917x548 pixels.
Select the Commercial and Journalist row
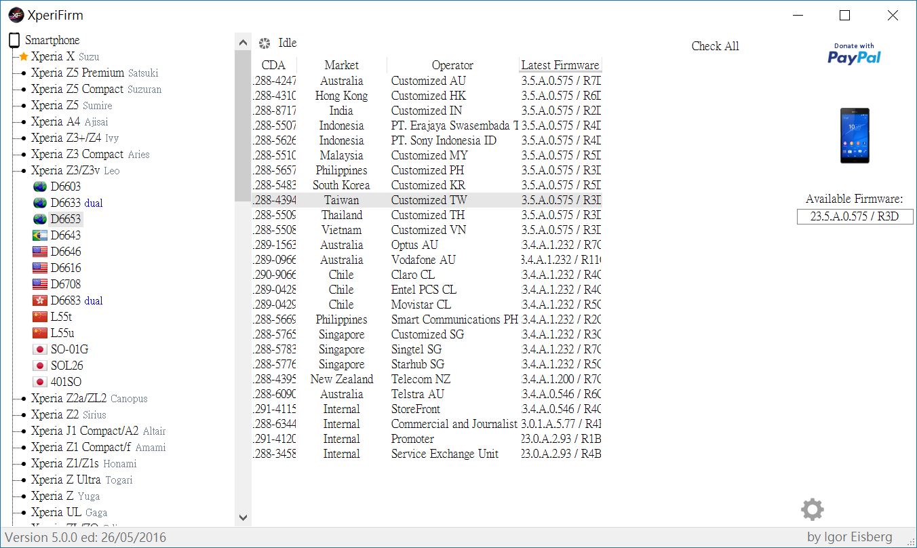click(427, 424)
